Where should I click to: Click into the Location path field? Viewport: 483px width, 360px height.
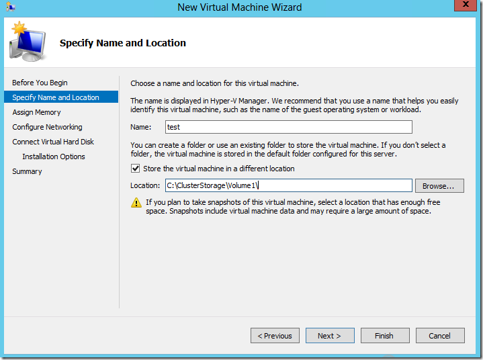pos(289,185)
